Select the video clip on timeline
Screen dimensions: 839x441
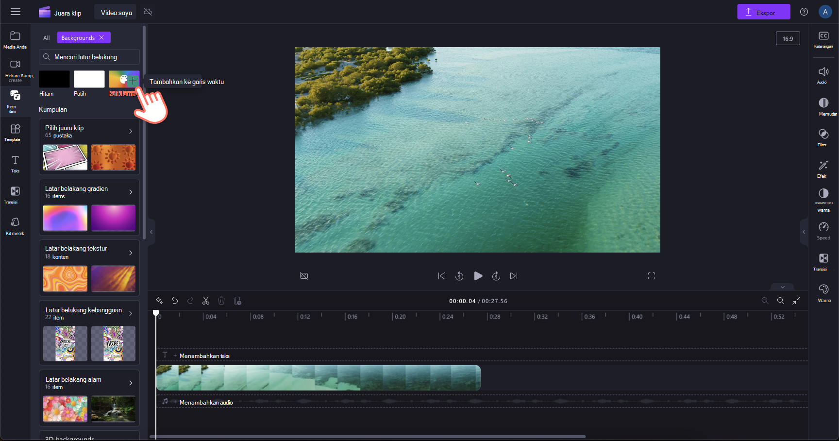(318, 378)
